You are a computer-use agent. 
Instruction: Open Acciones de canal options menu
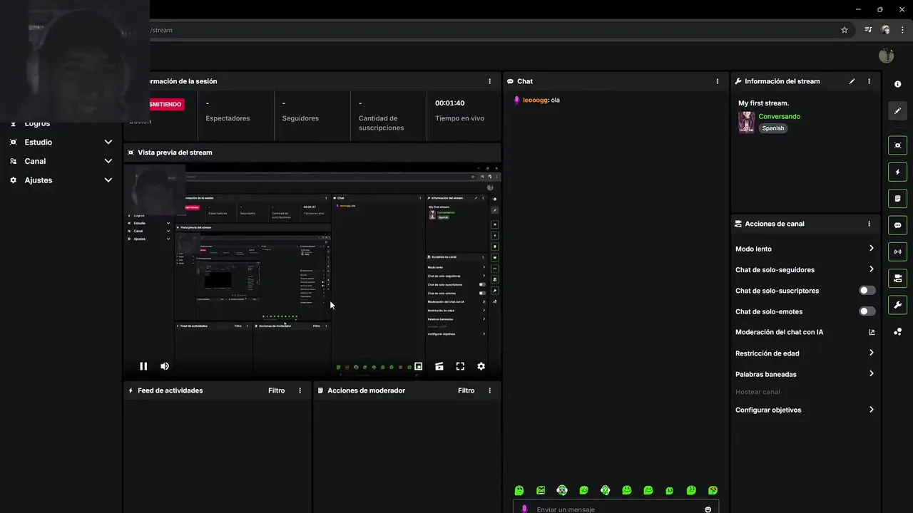tap(869, 224)
